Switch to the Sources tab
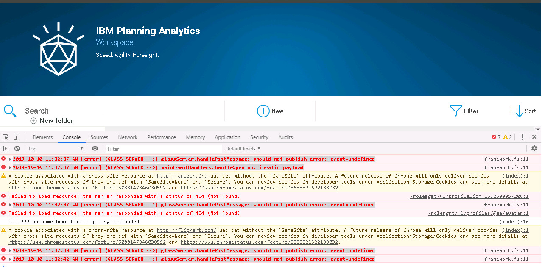The height and width of the screenshot is (267, 542). 99,137
